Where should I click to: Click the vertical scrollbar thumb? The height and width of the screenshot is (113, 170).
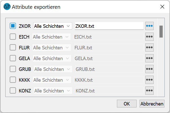[161, 32]
